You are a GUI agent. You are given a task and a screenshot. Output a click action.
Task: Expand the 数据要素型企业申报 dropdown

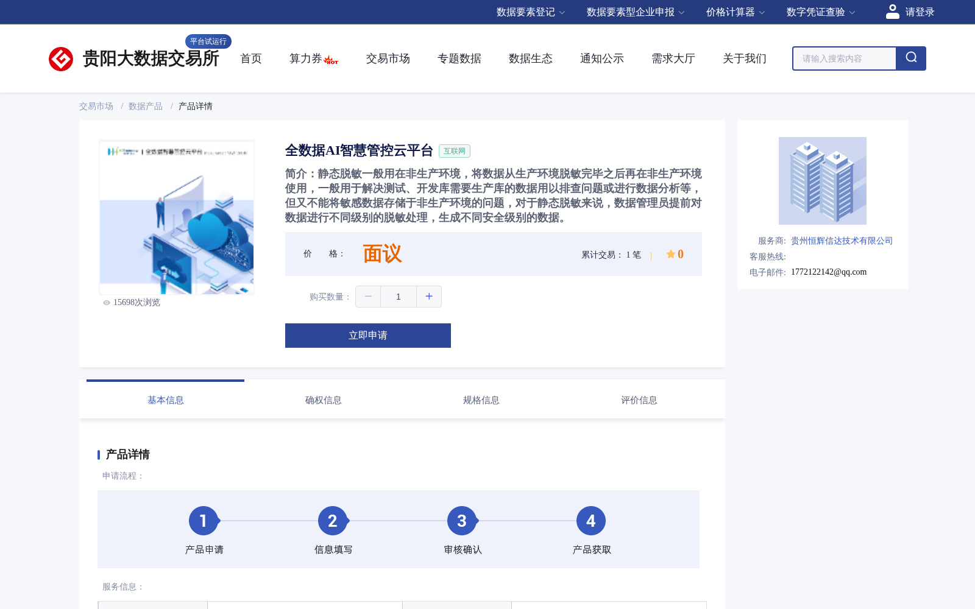pyautogui.click(x=636, y=12)
